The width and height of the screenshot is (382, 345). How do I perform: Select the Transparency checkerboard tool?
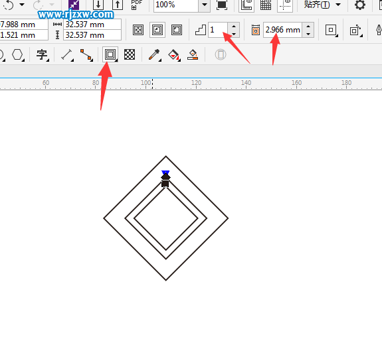point(130,54)
